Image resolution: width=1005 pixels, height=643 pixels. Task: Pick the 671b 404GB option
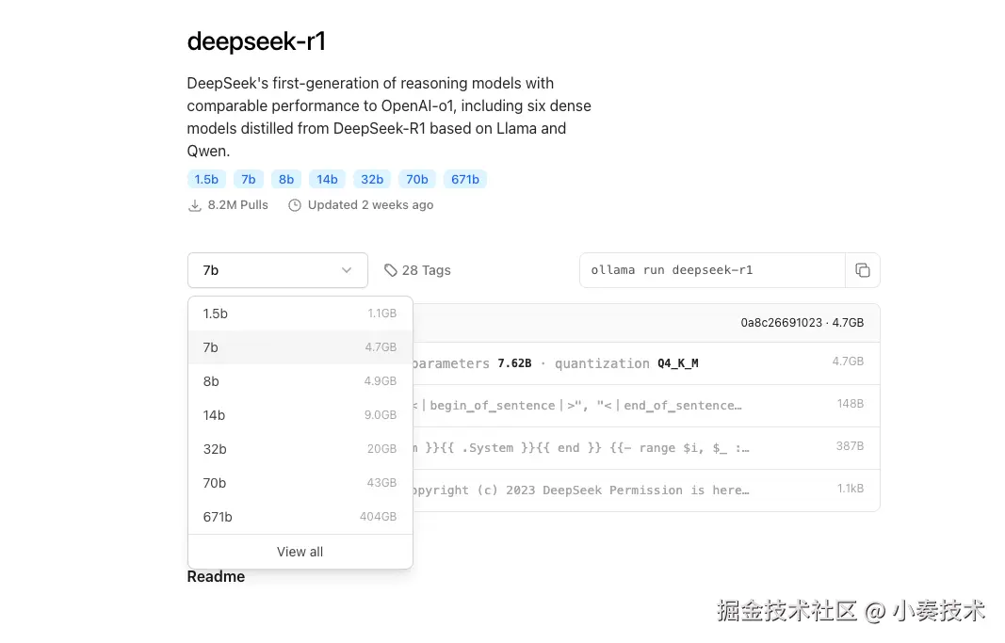300,517
